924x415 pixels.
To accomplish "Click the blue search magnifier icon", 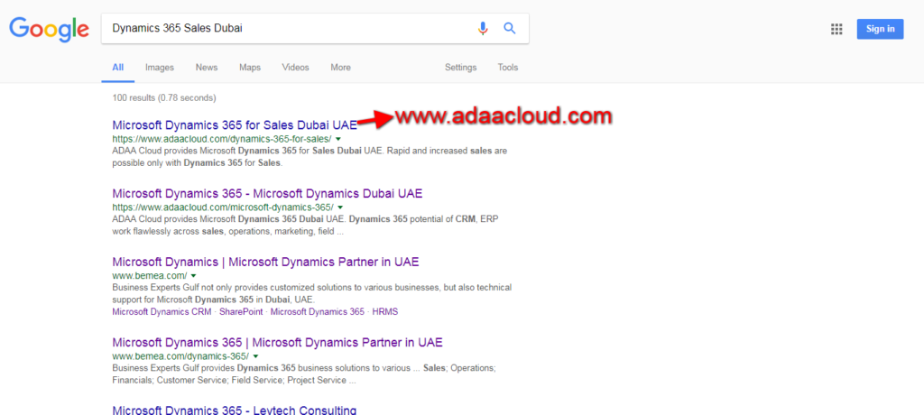I will 510,28.
